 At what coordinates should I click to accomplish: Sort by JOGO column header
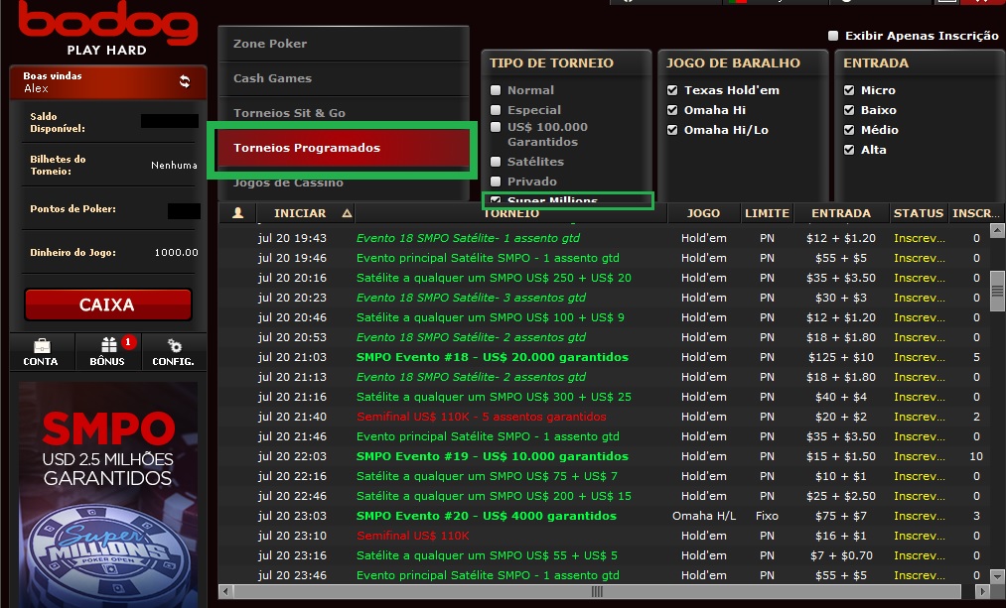(x=703, y=212)
